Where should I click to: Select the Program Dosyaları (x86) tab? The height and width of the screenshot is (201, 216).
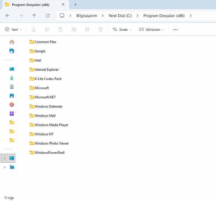(x=30, y=5)
